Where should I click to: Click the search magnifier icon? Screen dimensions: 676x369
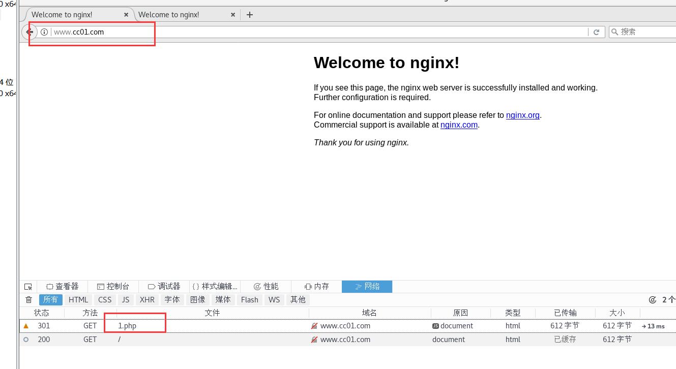click(614, 32)
